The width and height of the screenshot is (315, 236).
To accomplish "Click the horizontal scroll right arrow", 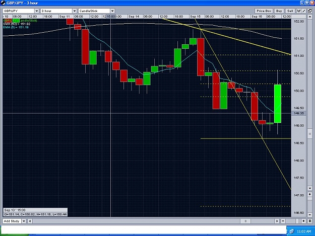I will click(277, 221).
